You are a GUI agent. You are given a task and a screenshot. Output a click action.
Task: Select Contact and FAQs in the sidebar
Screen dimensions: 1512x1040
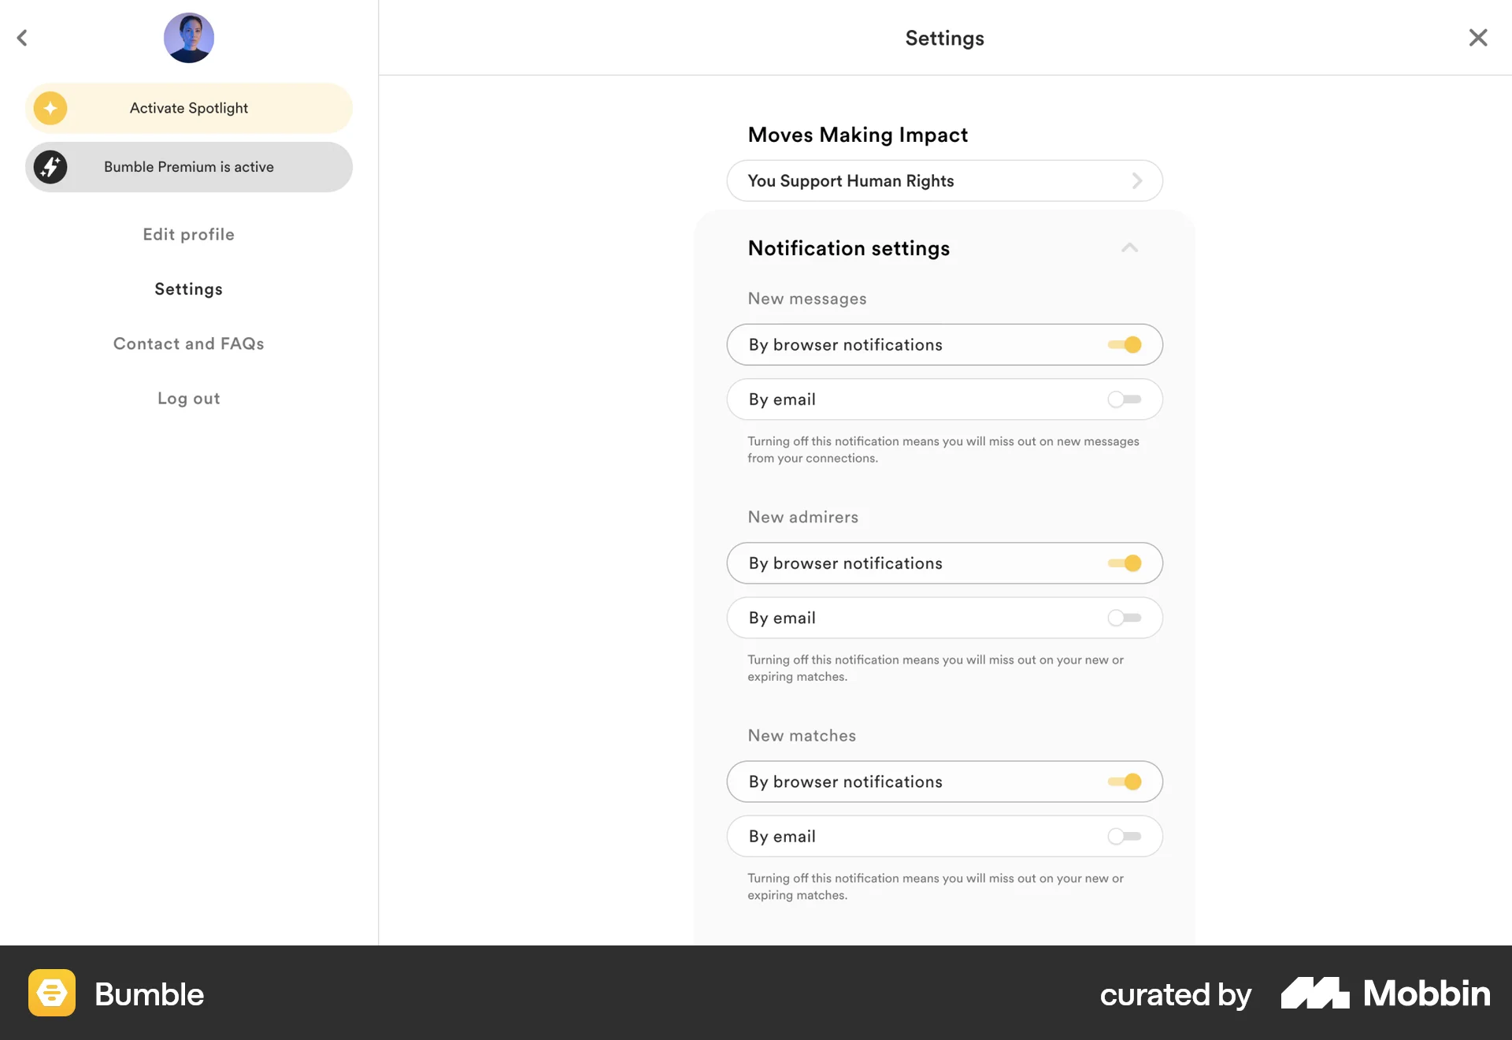pos(188,344)
